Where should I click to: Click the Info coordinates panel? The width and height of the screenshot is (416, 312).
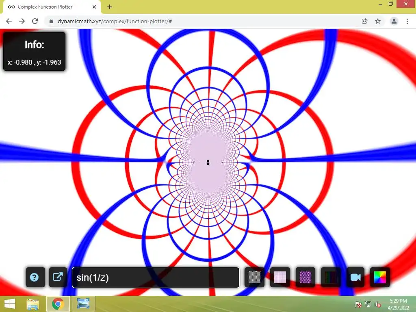pyautogui.click(x=34, y=52)
